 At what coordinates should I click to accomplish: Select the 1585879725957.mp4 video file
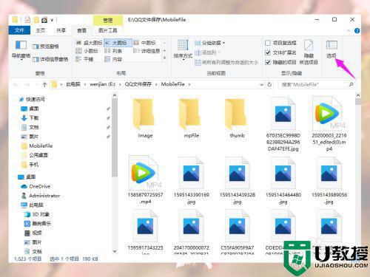pos(145,179)
